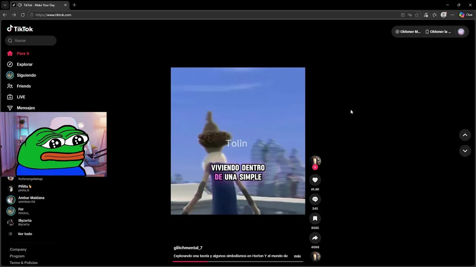Save video with bookmark icon
476x267 pixels.
(315, 218)
